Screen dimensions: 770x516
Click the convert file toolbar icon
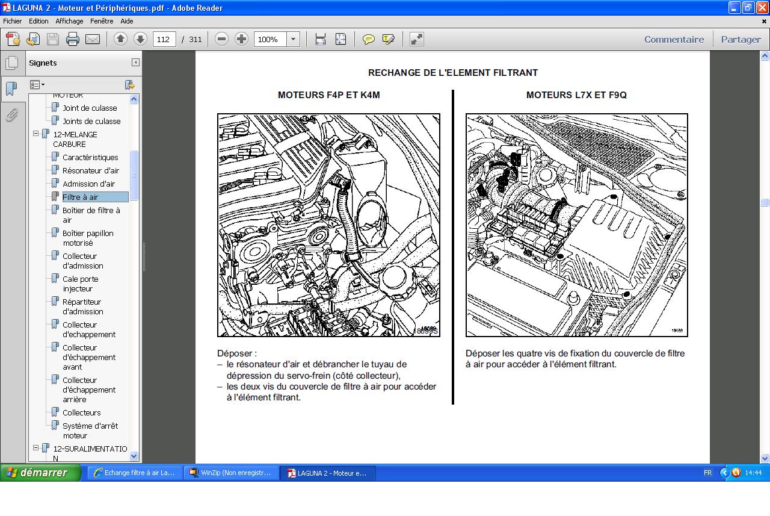(33, 39)
